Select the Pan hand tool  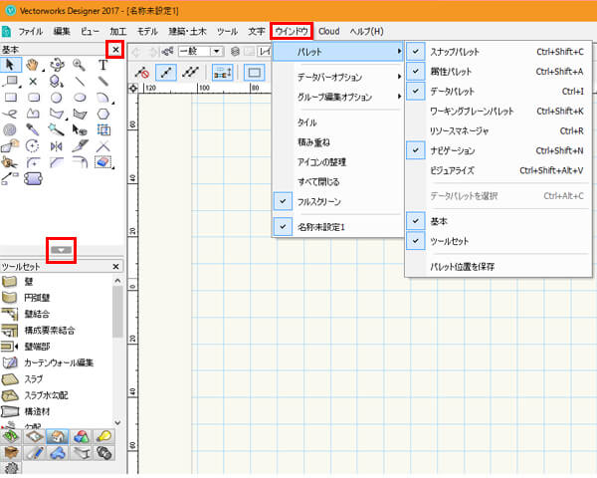33,65
